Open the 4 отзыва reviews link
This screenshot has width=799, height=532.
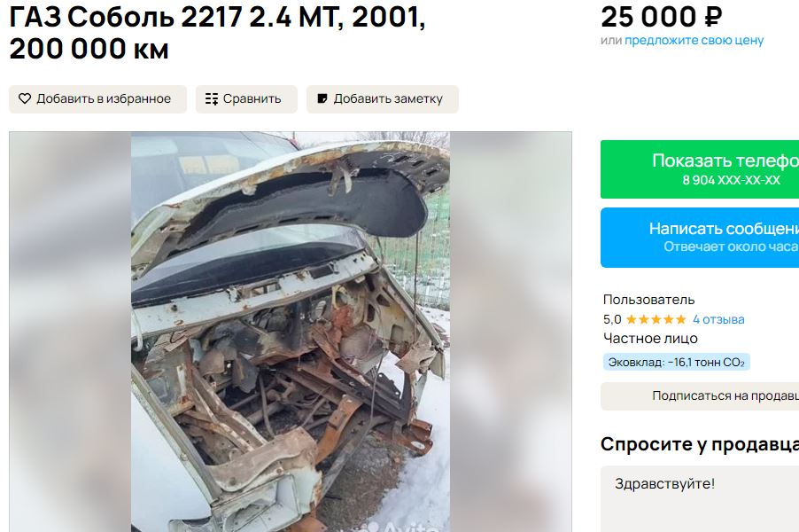click(x=718, y=320)
